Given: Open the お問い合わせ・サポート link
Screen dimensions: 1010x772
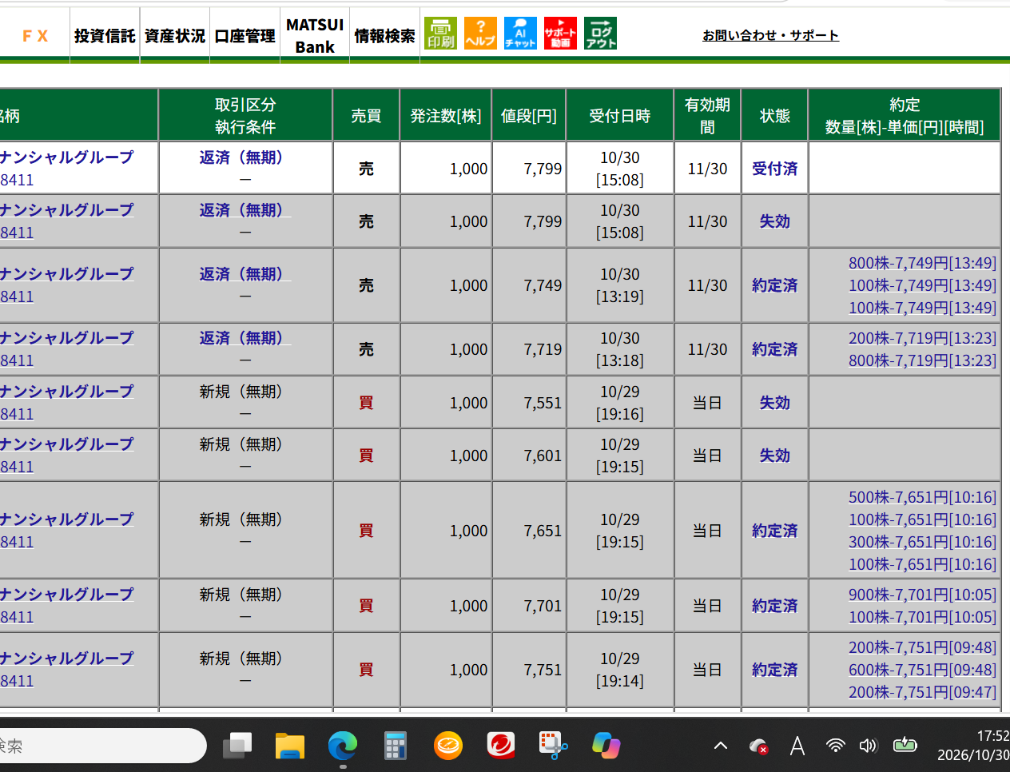Looking at the screenshot, I should 770,35.
